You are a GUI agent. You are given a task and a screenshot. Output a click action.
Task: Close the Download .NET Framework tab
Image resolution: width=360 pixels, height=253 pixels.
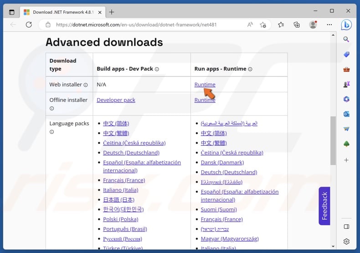tap(100, 12)
